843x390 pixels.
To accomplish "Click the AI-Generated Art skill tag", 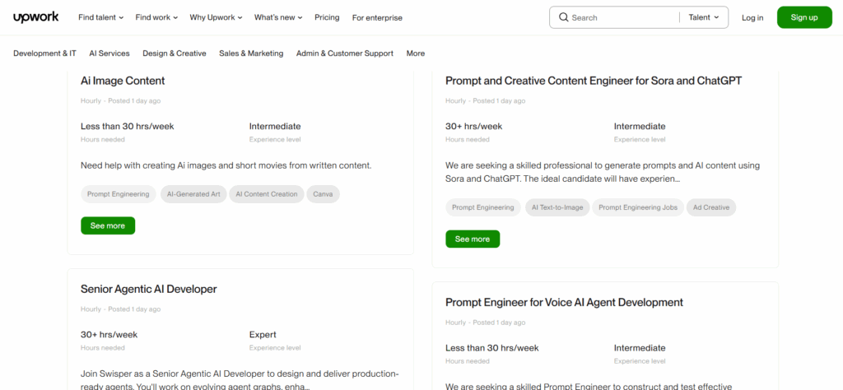I will coord(193,194).
